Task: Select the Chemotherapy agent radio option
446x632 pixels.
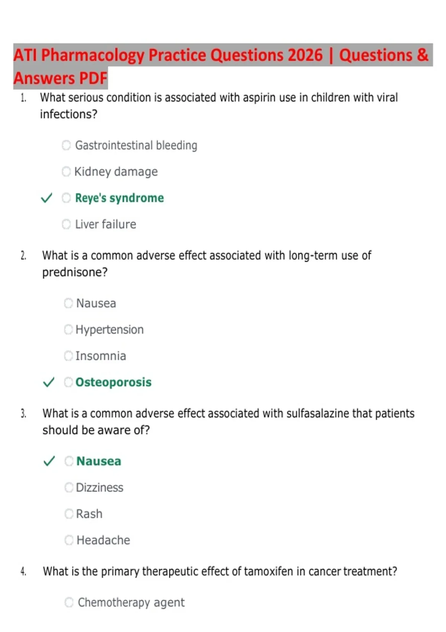Action: (69, 602)
